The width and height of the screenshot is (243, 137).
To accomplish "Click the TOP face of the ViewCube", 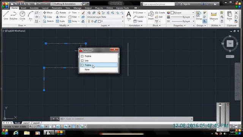I will pos(230,44).
